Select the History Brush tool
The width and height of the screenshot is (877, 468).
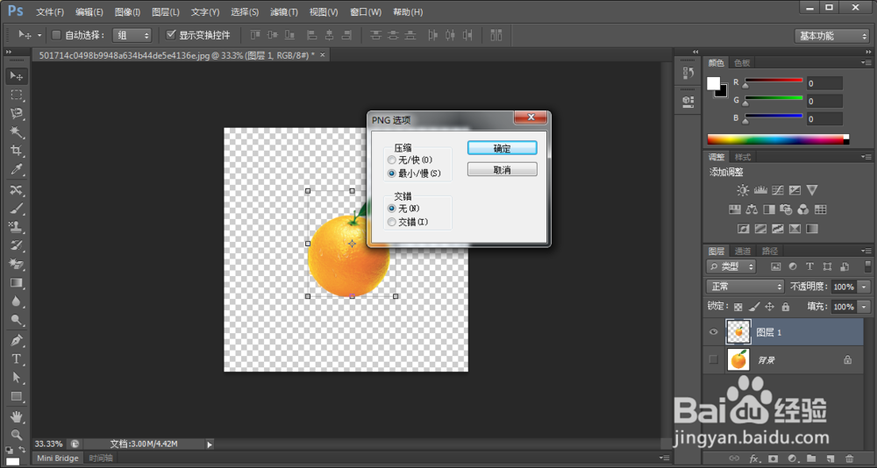[16, 245]
